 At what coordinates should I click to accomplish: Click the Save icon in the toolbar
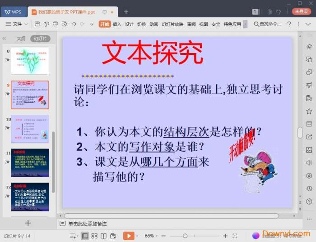37,24
